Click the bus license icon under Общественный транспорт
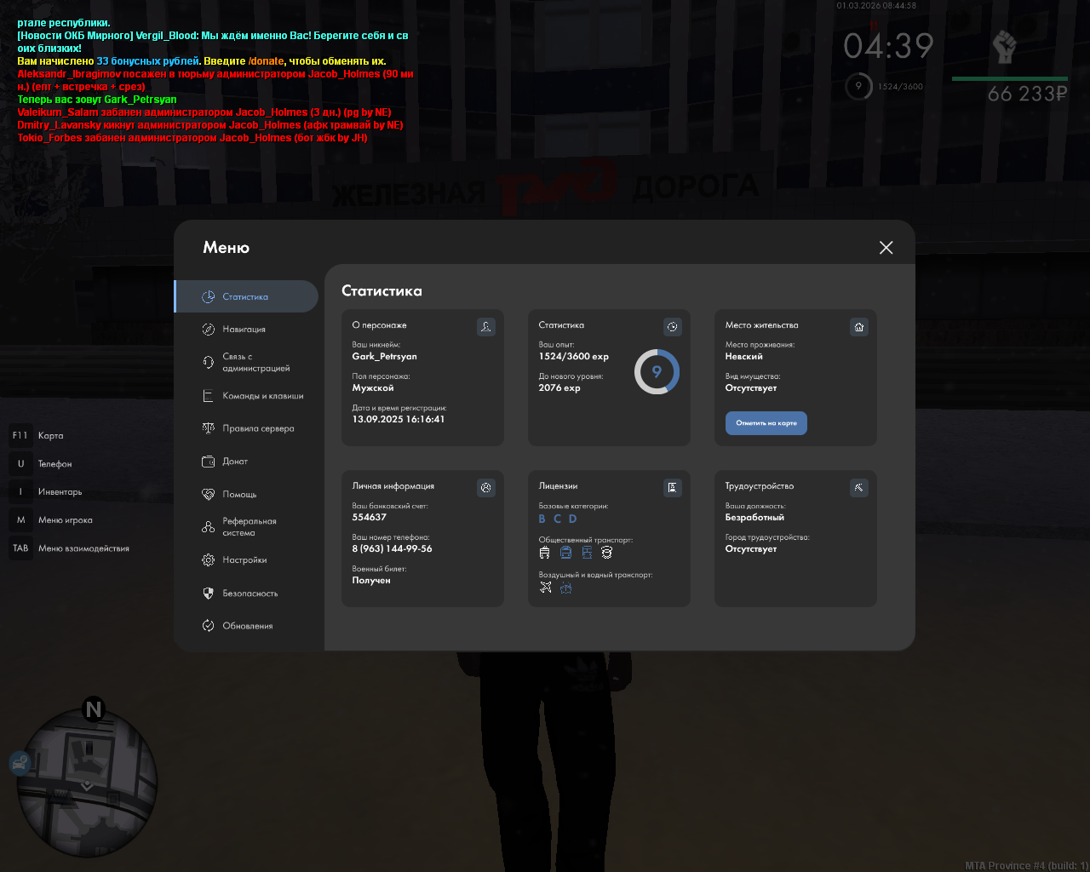 pos(565,553)
